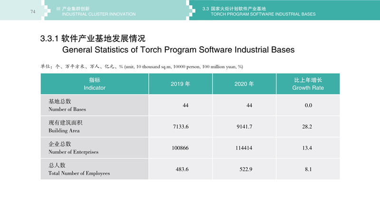Click the '2019 年' column header
Screen dimensions: 380x219
(180, 84)
